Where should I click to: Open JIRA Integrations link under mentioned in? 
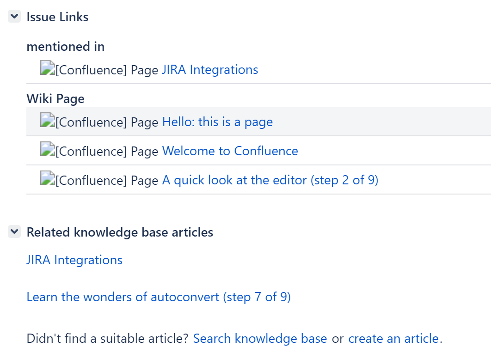click(210, 70)
